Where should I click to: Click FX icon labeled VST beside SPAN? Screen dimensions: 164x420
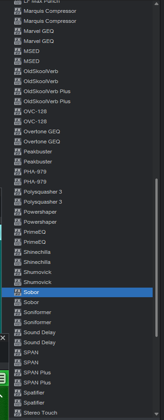pyautogui.click(x=18, y=362)
